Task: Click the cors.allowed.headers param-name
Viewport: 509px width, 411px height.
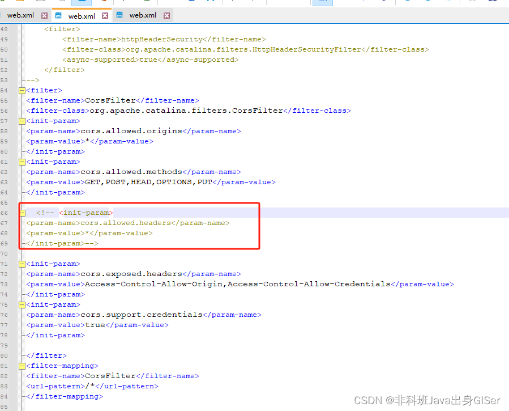Action: [125, 223]
